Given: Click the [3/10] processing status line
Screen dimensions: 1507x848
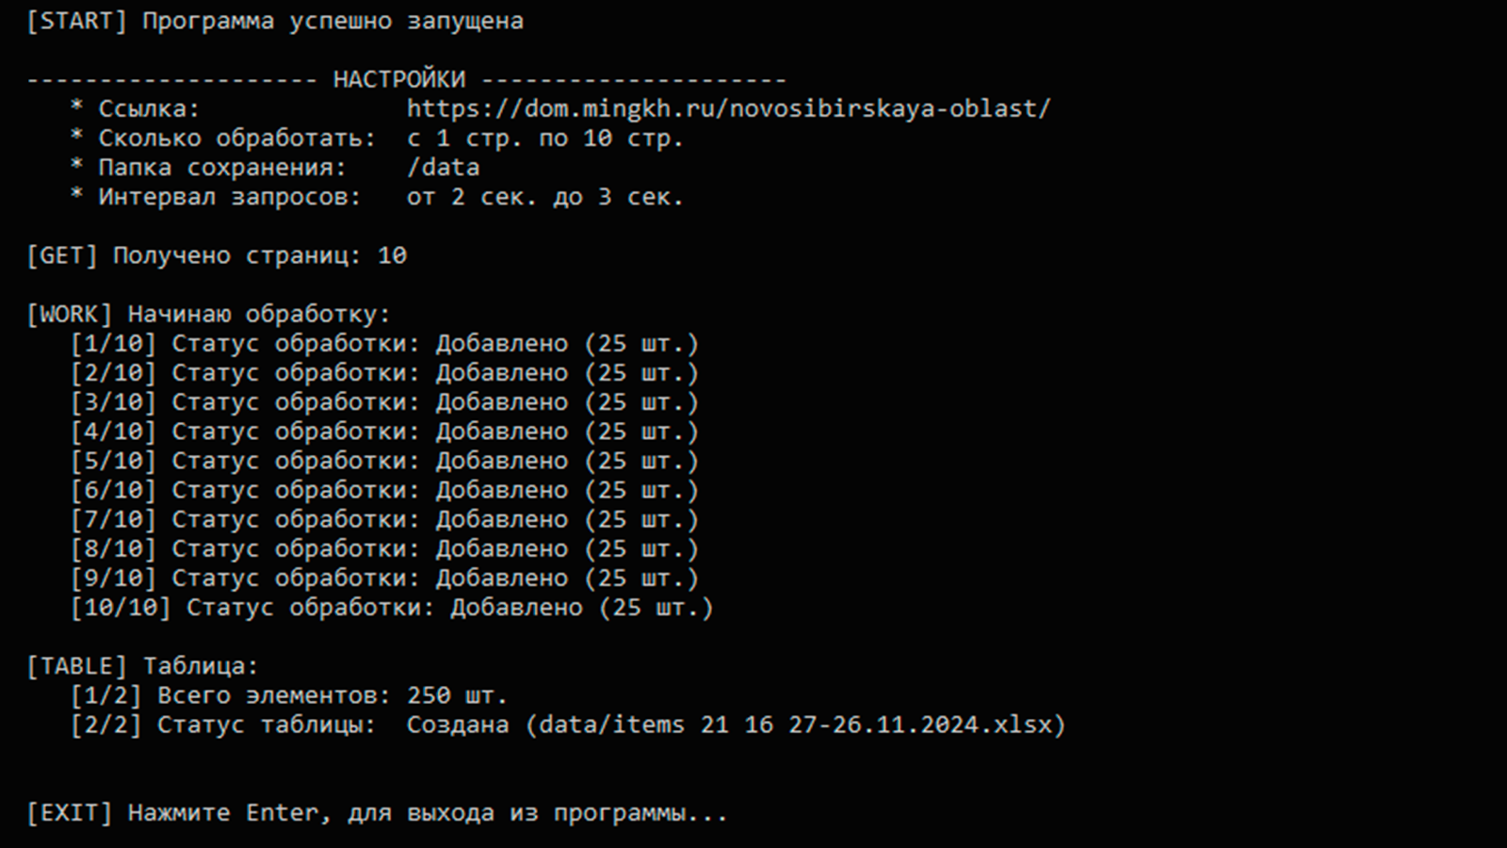Looking at the screenshot, I should point(384,402).
